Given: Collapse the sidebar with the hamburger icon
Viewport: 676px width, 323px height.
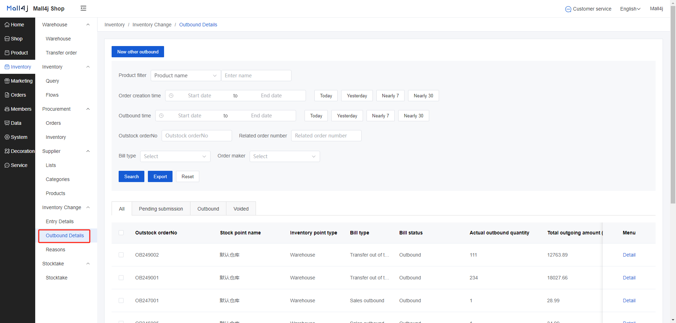Looking at the screenshot, I should (83, 8).
